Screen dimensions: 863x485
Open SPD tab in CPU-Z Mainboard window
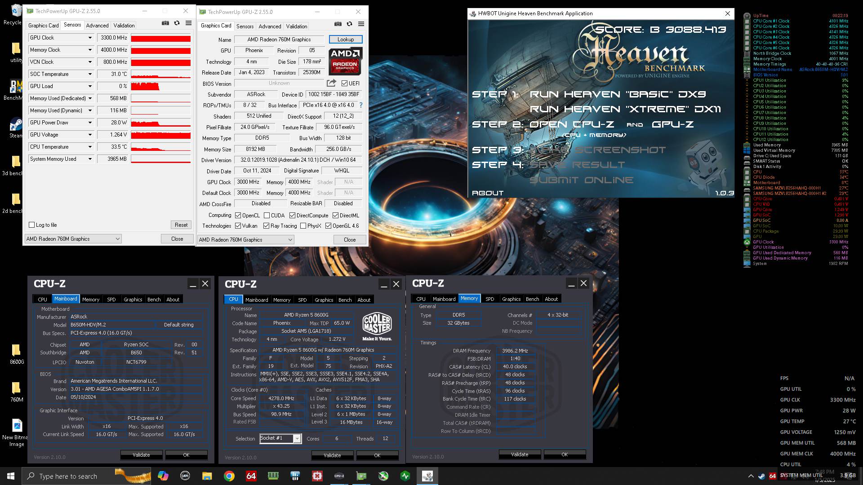(111, 300)
